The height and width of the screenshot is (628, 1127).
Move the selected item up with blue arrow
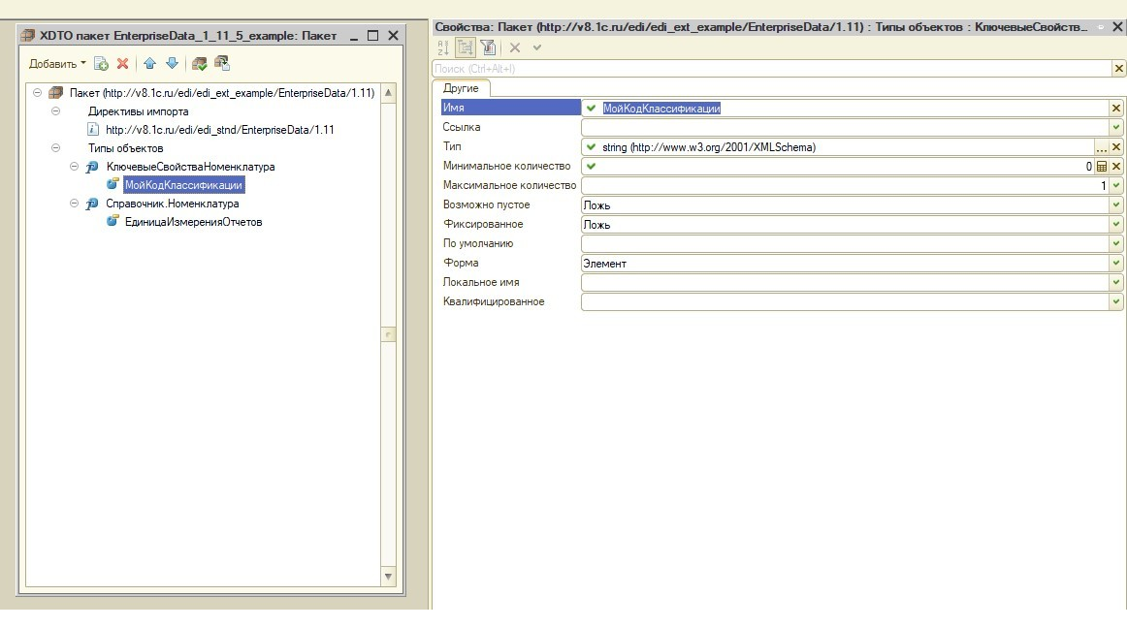(149, 64)
